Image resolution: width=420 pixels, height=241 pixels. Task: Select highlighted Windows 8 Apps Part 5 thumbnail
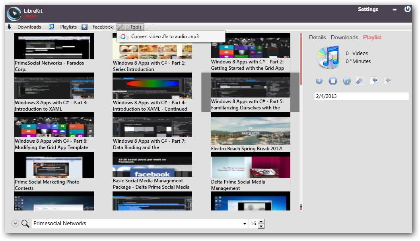251,85
